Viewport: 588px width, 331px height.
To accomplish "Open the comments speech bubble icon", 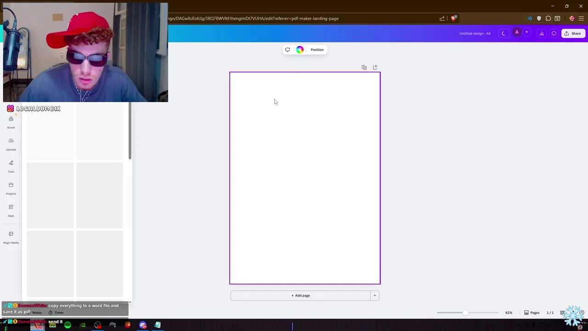I will [554, 34].
